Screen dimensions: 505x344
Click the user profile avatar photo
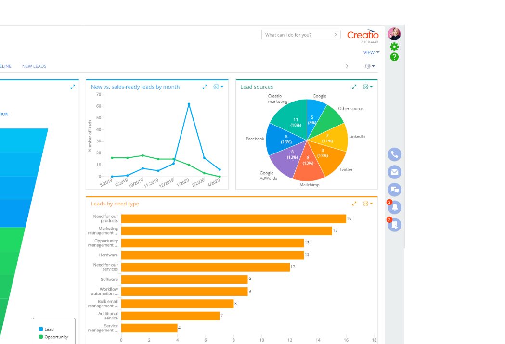[394, 34]
